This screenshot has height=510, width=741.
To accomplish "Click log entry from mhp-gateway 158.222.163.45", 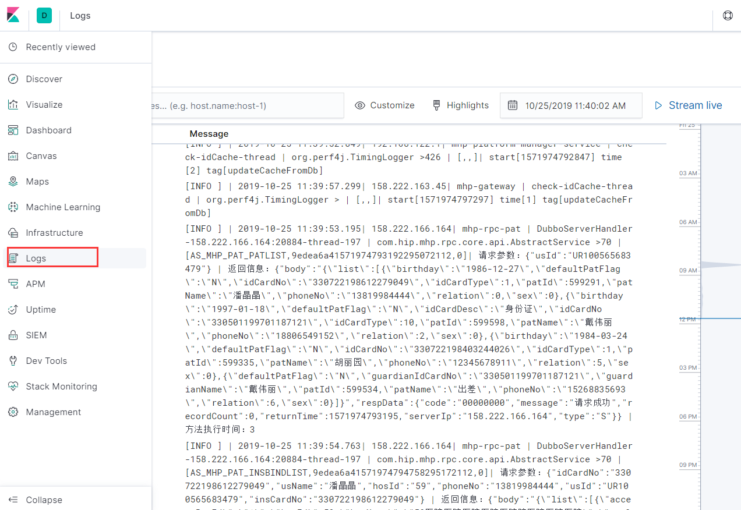I will pos(409,200).
